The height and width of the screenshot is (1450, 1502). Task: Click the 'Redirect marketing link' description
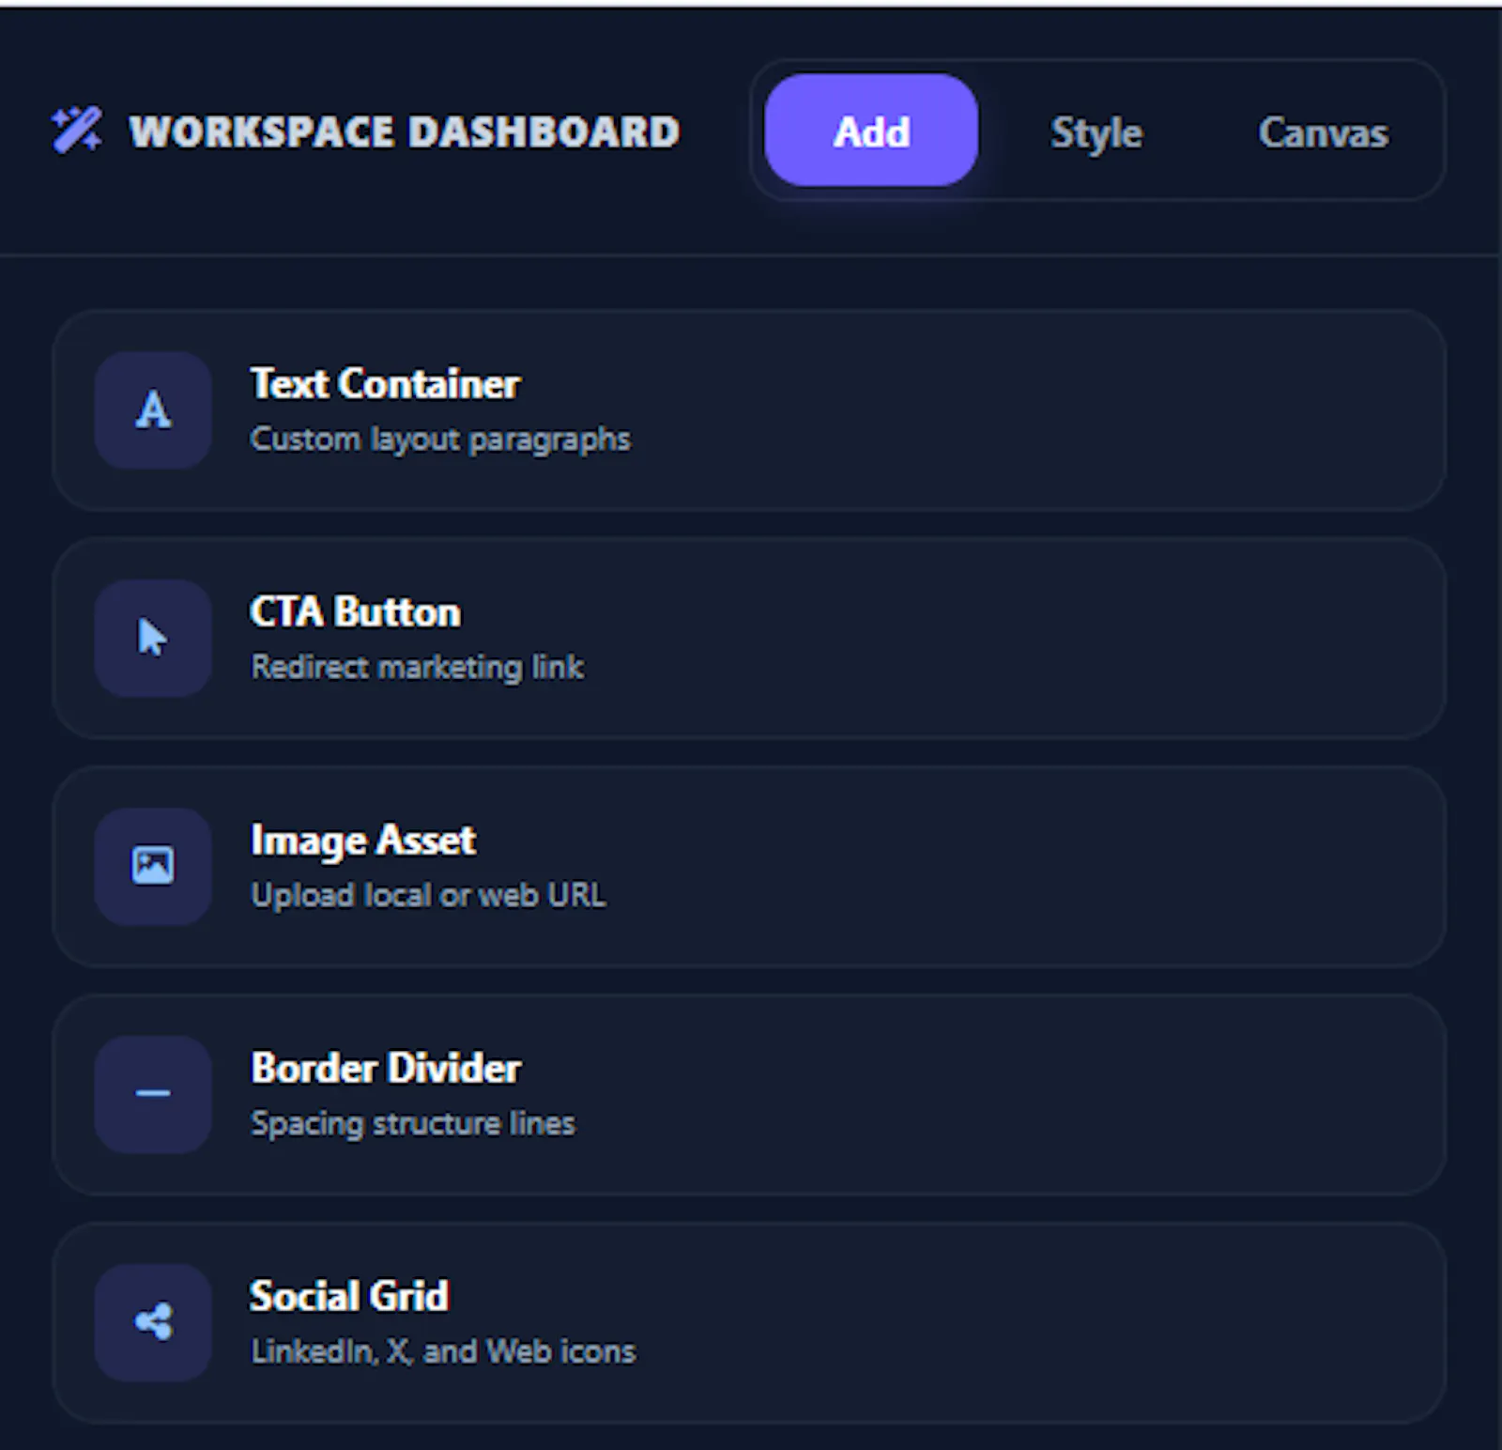[x=418, y=667]
